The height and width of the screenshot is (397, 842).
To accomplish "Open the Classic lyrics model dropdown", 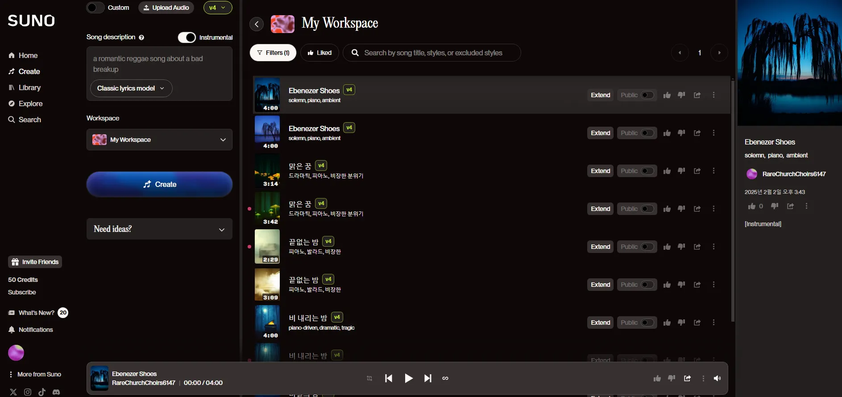I will point(131,88).
